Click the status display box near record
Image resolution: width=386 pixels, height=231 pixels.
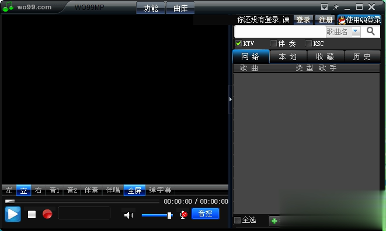point(84,213)
